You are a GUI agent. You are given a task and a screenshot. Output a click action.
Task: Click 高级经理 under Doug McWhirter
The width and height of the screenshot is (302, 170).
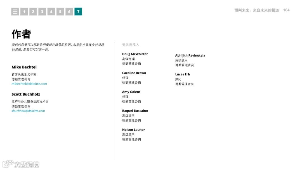point(128,59)
